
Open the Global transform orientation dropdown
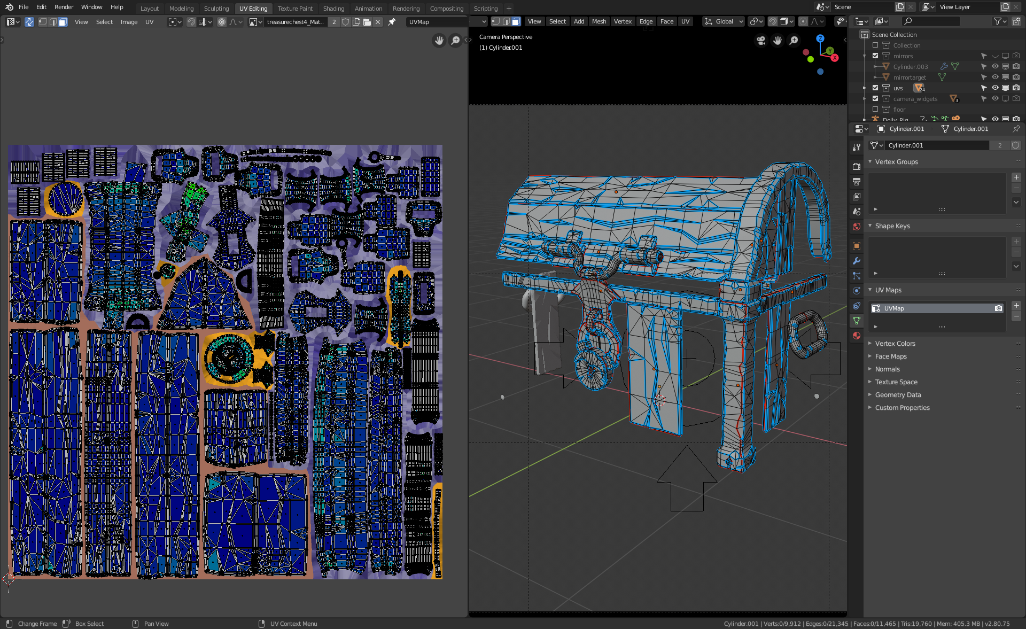(x=724, y=21)
